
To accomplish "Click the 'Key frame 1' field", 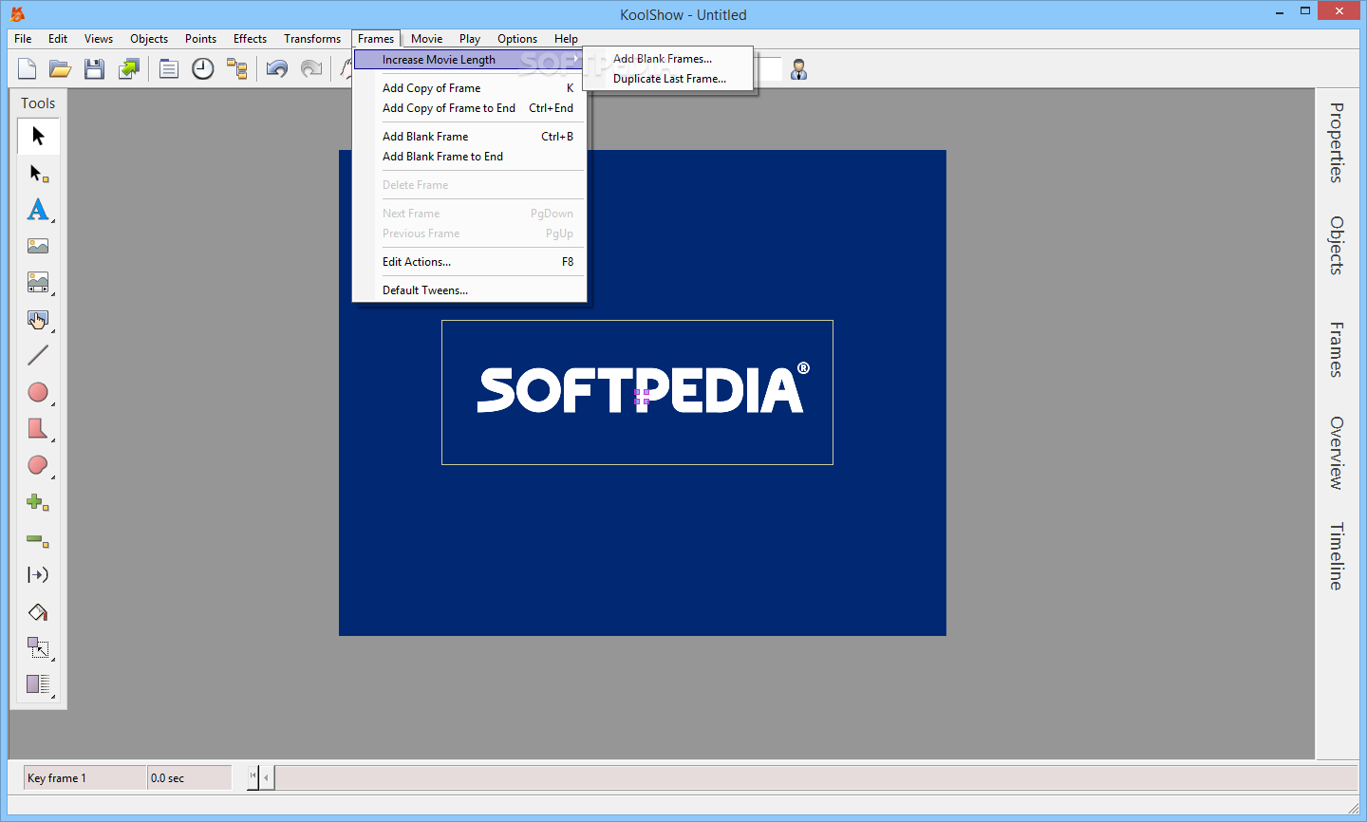I will coord(84,778).
